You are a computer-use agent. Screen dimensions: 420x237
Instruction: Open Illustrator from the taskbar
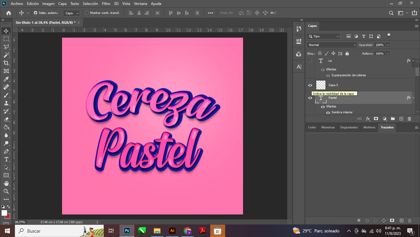coord(172,231)
